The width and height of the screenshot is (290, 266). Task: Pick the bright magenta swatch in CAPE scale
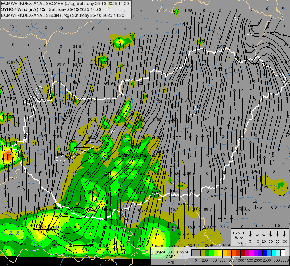[x=251, y=253]
